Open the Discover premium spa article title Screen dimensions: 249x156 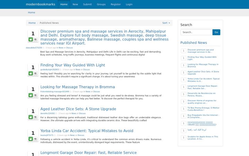click(104, 37)
